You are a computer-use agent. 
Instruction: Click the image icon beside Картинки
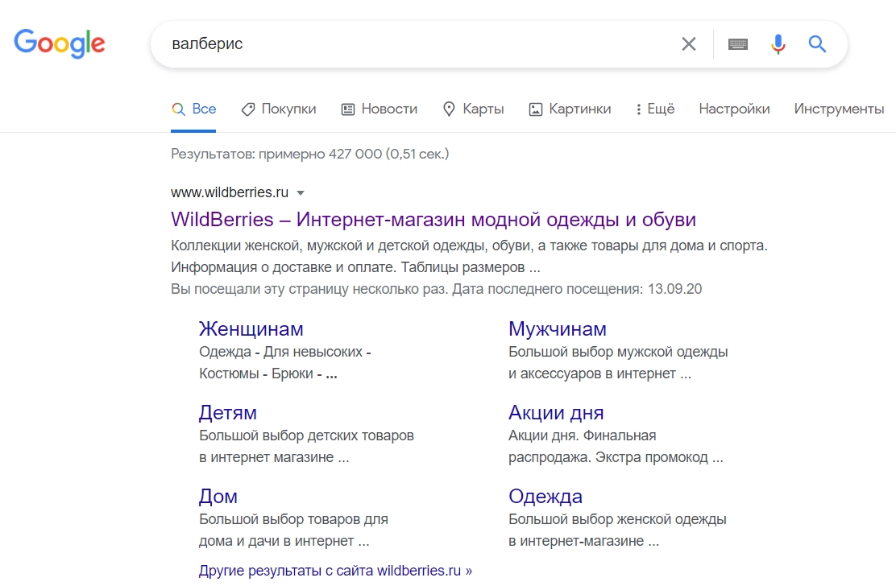tap(534, 109)
